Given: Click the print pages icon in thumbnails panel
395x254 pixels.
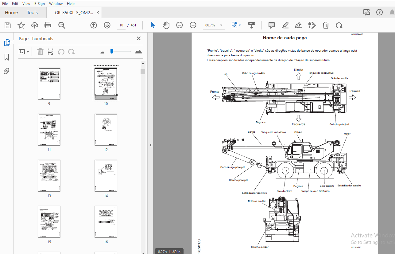Looking at the screenshot, I should point(51,52).
